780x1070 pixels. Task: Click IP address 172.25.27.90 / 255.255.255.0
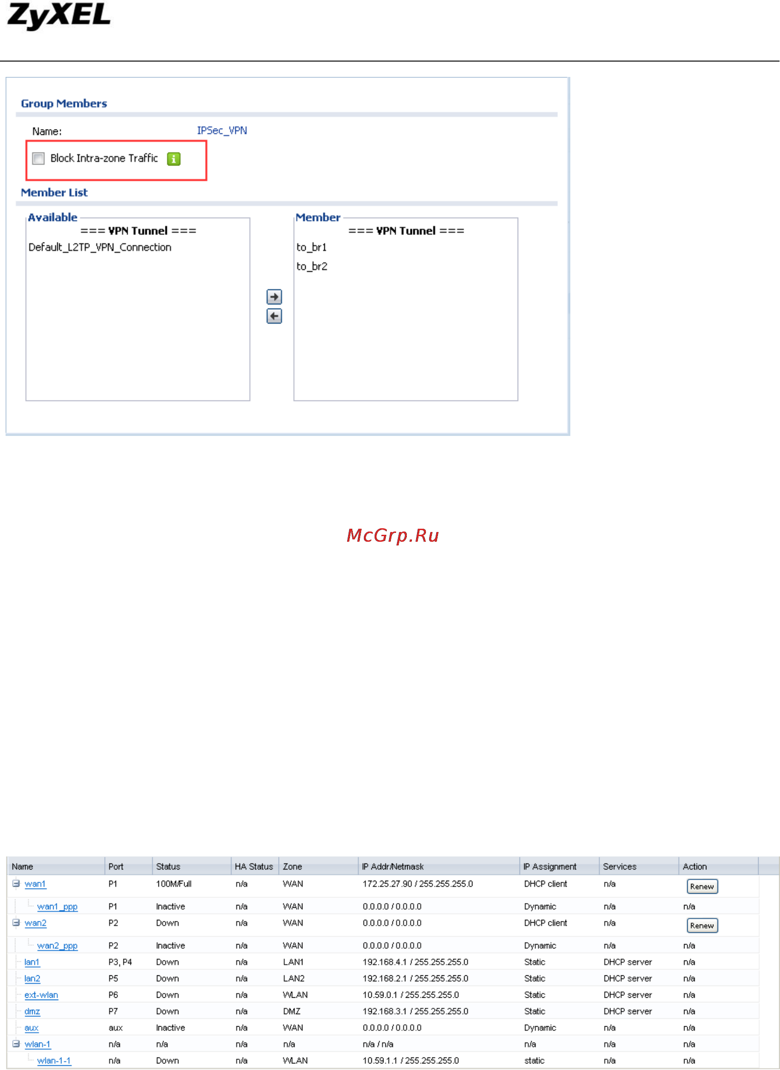tap(418, 884)
